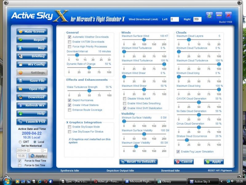Click the Launch FSX icon
Viewport: 246px width, 185px height.
pos(20,122)
